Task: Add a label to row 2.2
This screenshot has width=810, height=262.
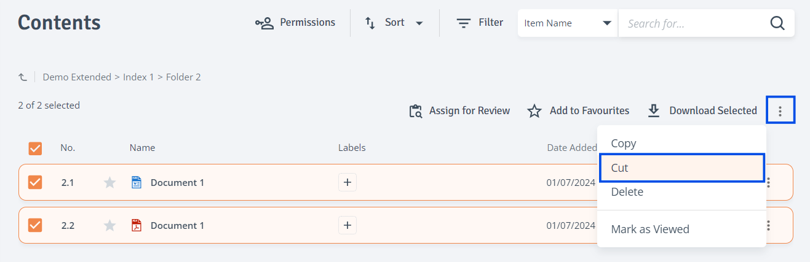Action: tap(347, 225)
